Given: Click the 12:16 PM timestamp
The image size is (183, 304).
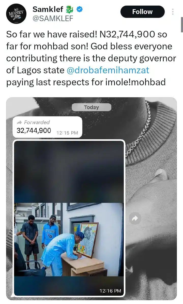Looking at the screenshot, I should (x=110, y=291).
